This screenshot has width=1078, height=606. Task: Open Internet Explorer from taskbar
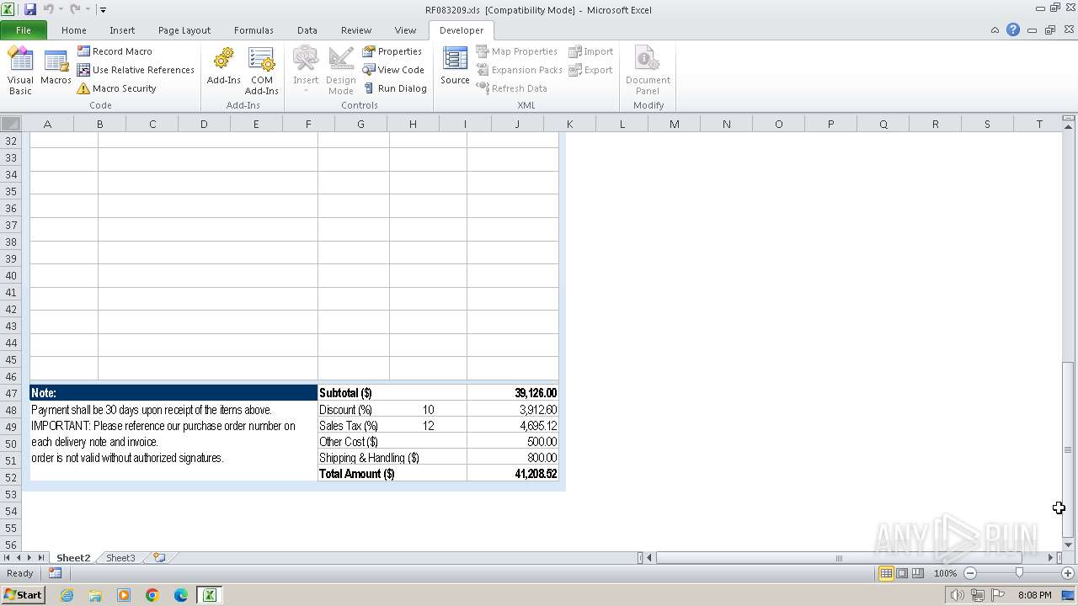tap(67, 595)
